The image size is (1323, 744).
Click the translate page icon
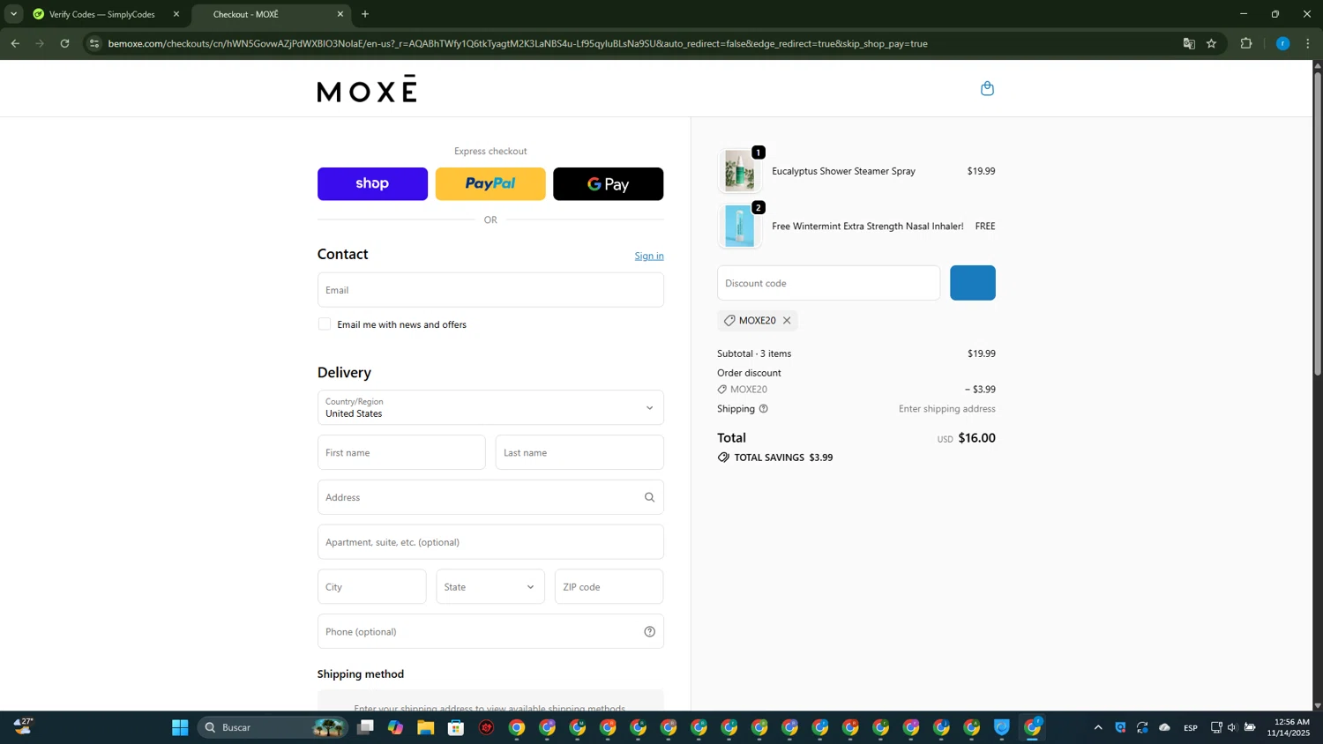[1189, 43]
